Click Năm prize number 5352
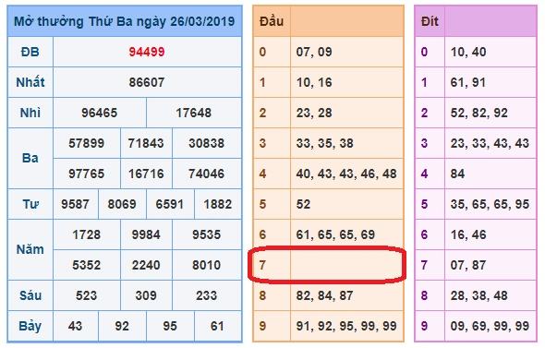 [87, 265]
